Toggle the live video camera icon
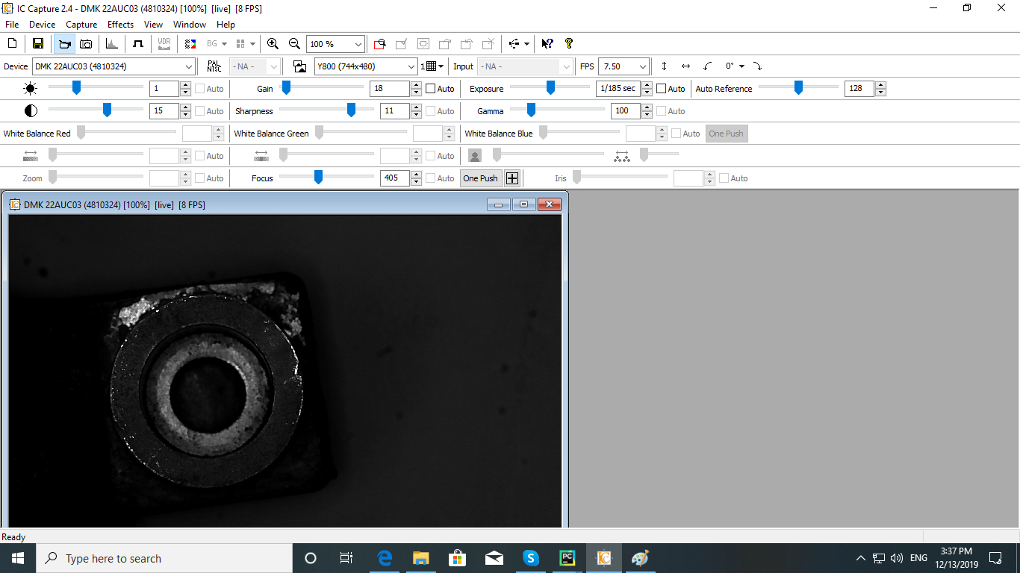Viewport: 1020px width, 573px height. click(x=64, y=44)
